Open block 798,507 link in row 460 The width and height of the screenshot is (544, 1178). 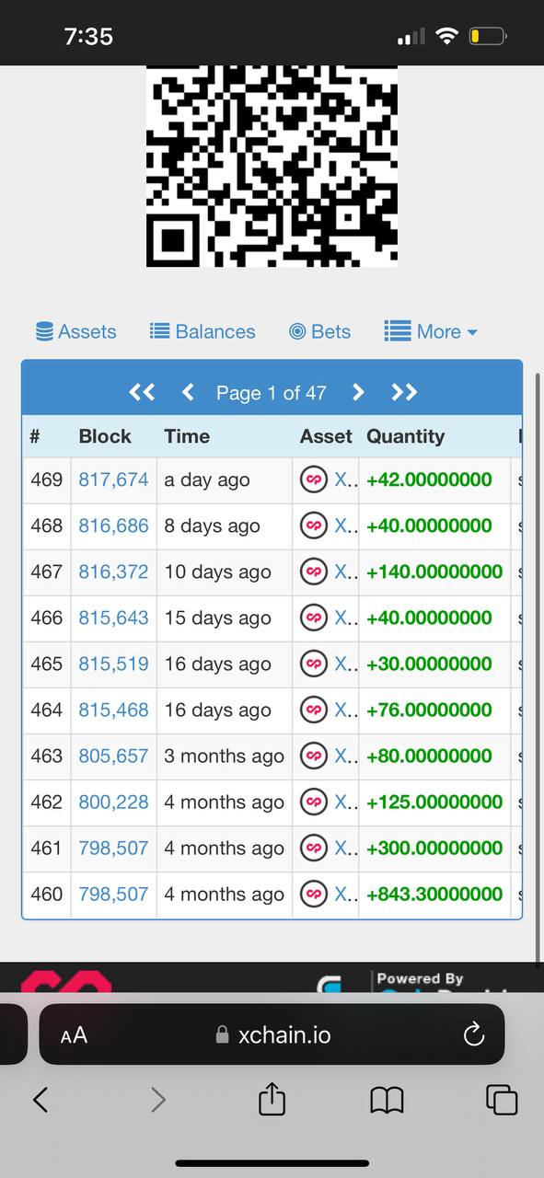point(113,894)
